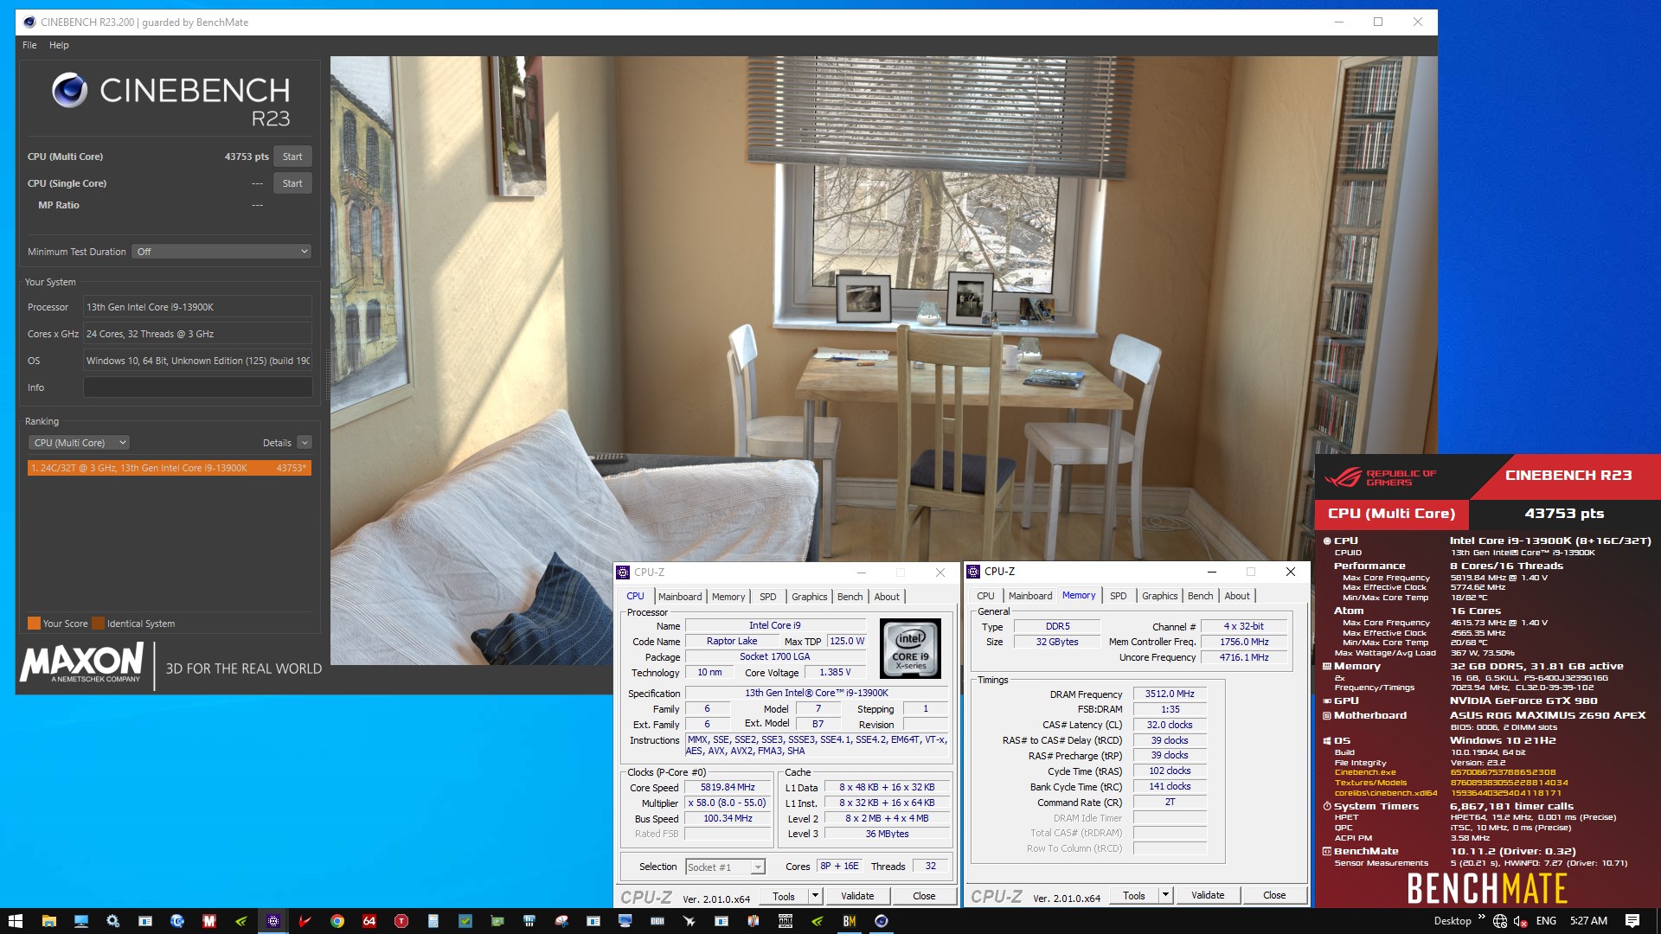Start the CPU (Multi Core) test
The width and height of the screenshot is (1661, 934).
tap(292, 157)
